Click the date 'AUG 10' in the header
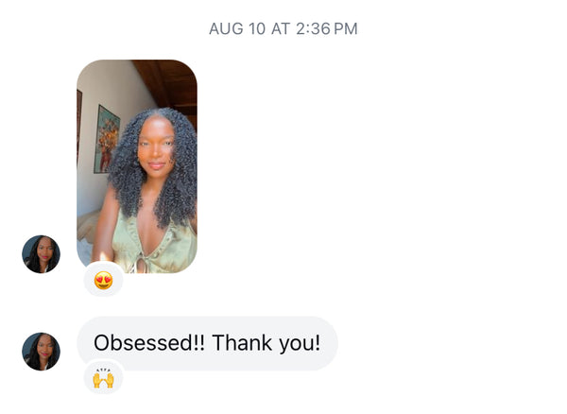Viewport: 567px width, 414px height. [x=237, y=29]
